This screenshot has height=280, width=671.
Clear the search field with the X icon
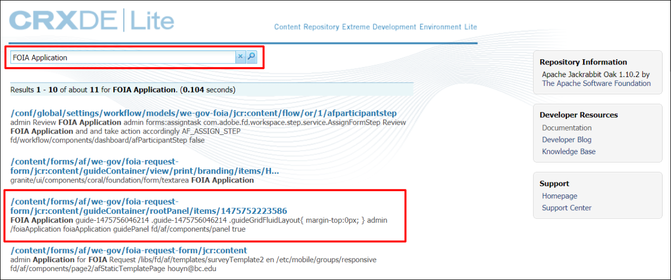pos(241,57)
